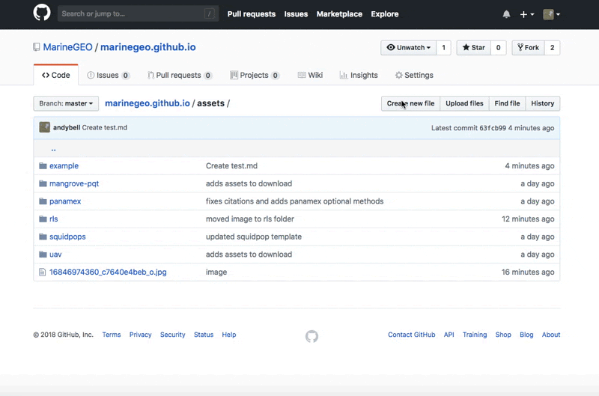Viewport: 599px width, 396px height.
Task: Fork the repository
Action: pos(528,48)
